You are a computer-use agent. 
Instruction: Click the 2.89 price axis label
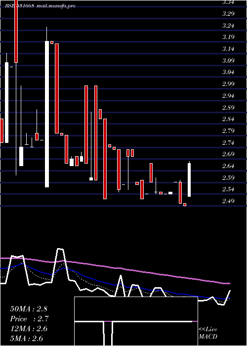(x=228, y=108)
